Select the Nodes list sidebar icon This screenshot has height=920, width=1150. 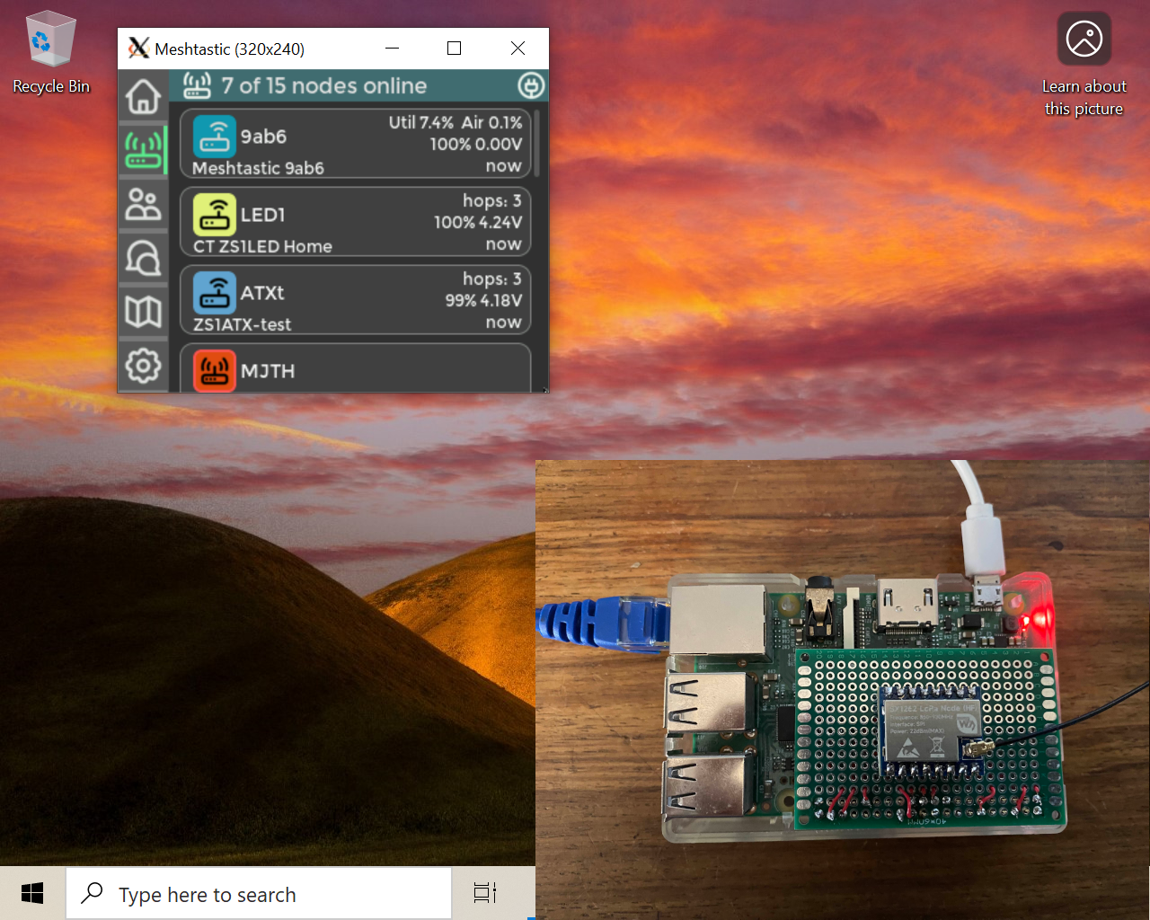(143, 149)
